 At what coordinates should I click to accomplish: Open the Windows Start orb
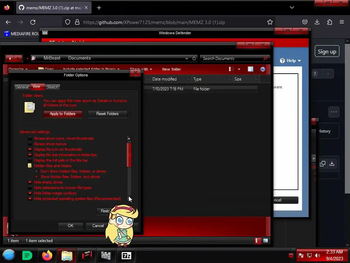pyautogui.click(x=9, y=255)
